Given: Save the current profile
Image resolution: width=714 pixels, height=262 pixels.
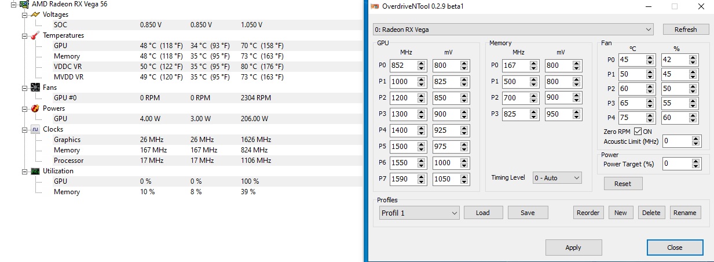Looking at the screenshot, I should point(528,213).
